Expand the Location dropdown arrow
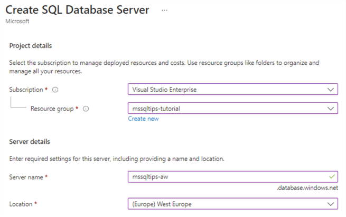The height and width of the screenshot is (217, 346). click(x=331, y=204)
